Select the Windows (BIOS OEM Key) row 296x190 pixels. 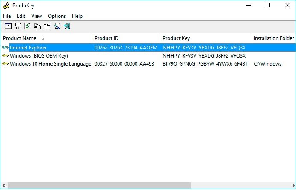pos(39,56)
